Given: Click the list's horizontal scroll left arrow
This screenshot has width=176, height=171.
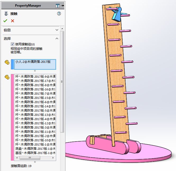Looking at the screenshot, I should click(x=17, y=158).
